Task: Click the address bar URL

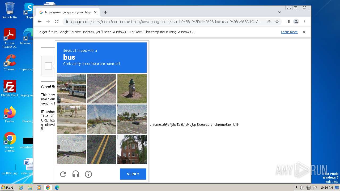Action: point(166,22)
